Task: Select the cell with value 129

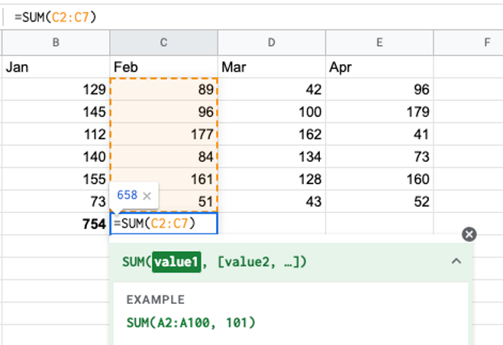Action: [x=56, y=89]
